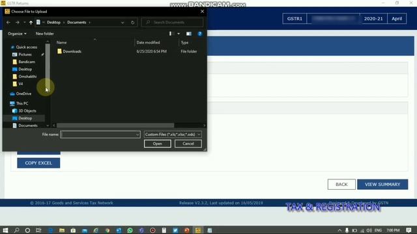Expand the address bar history dropdown
417x234 pixels.
[x=122, y=23]
